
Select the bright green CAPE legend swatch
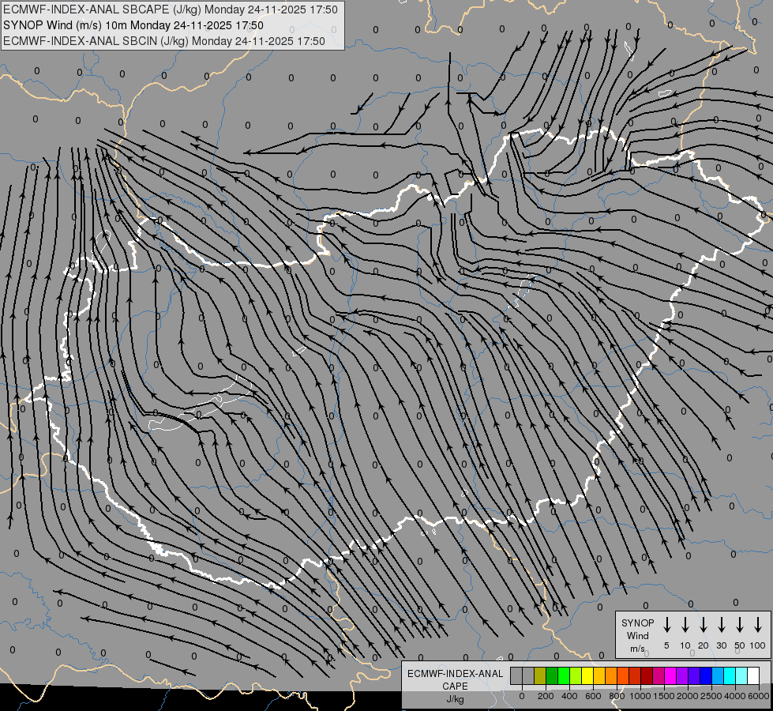tap(564, 675)
